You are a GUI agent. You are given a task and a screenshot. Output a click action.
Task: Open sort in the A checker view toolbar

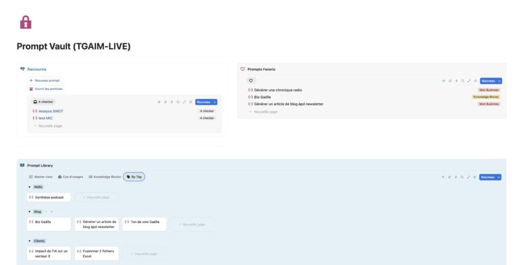point(165,102)
